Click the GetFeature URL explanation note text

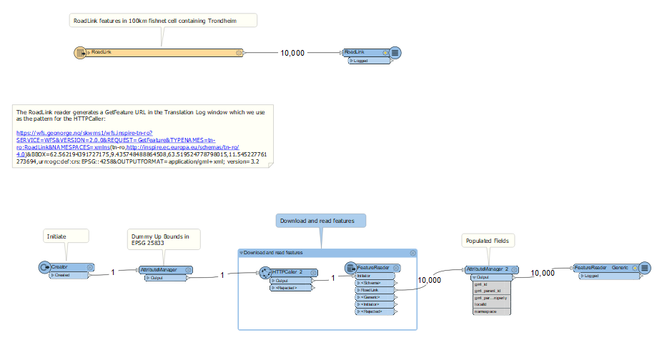tap(140, 115)
